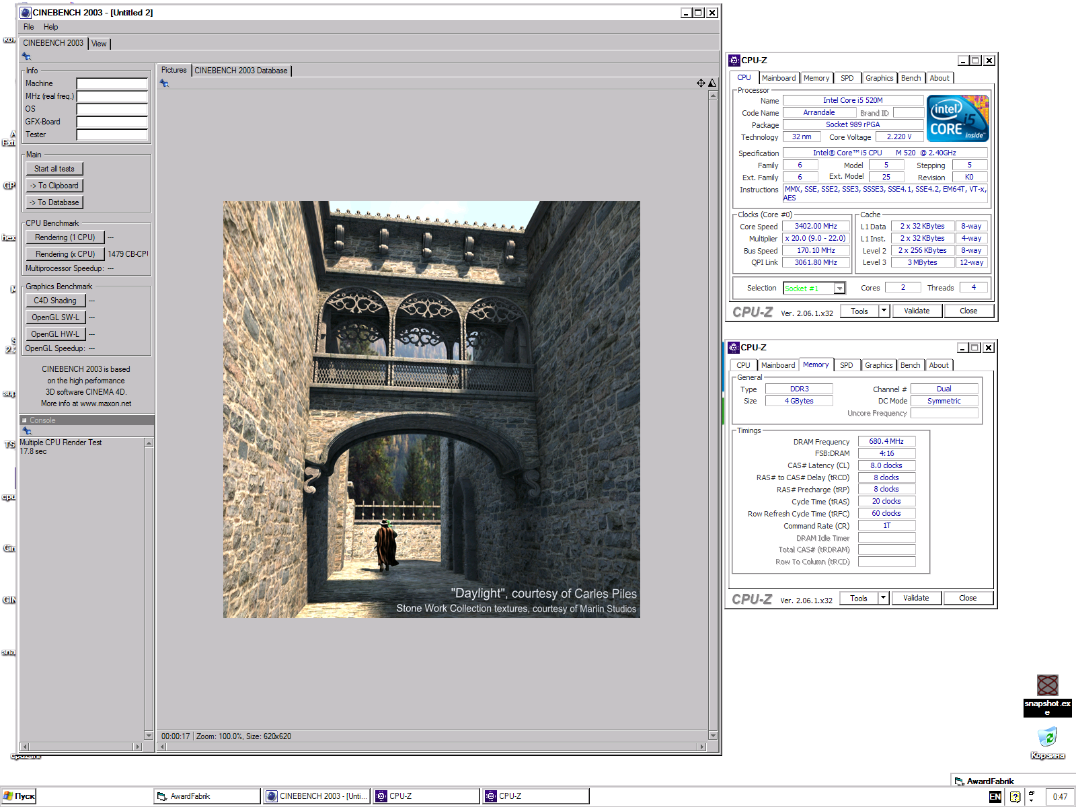Click To Database button
This screenshot has height=807, width=1076.
point(54,202)
